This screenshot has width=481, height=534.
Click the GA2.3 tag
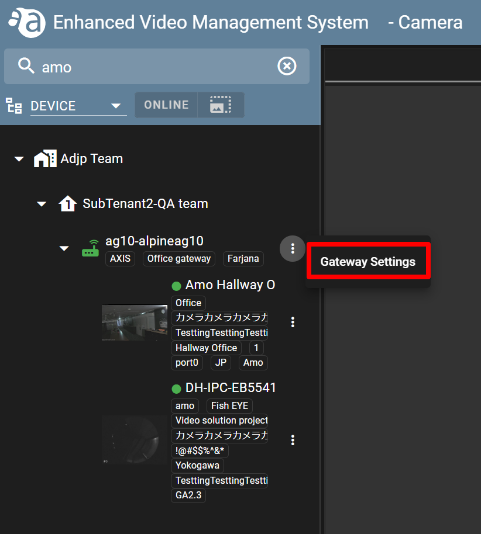[x=188, y=495]
